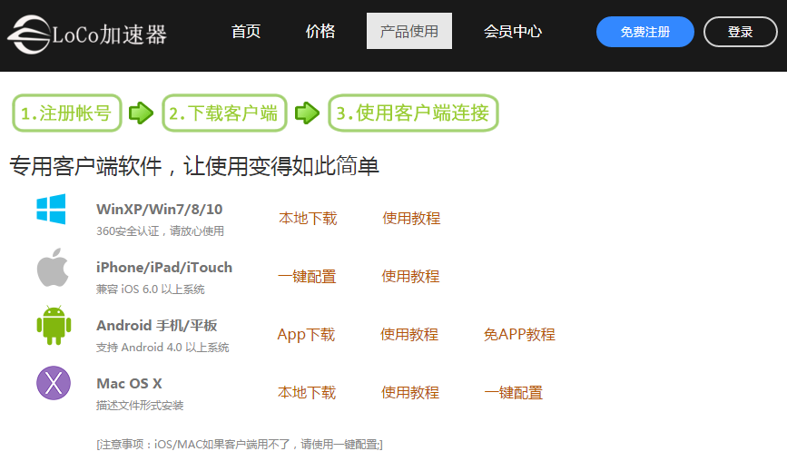
Task: Open the 首页 menu item
Action: click(245, 31)
